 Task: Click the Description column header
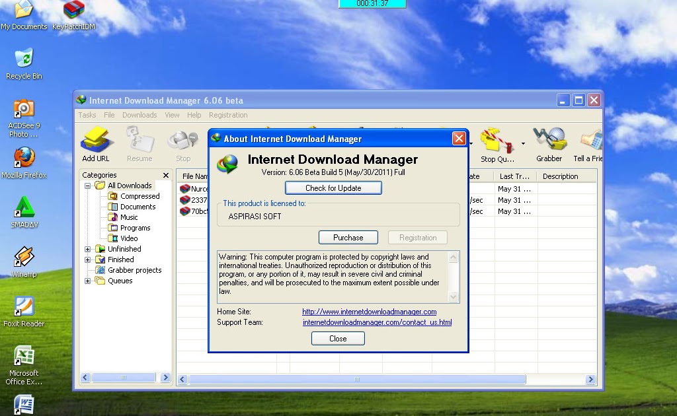566,176
